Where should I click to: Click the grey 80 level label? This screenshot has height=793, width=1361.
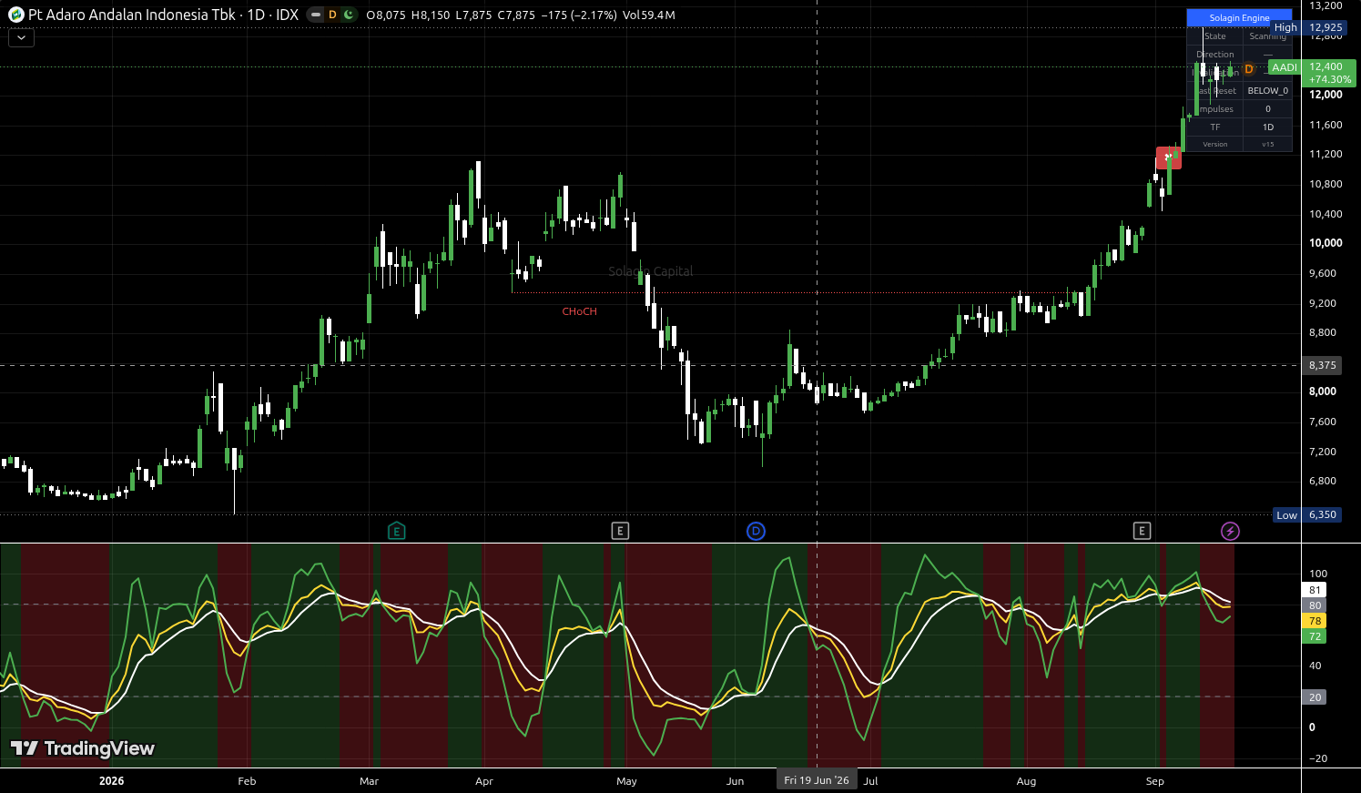coord(1315,605)
